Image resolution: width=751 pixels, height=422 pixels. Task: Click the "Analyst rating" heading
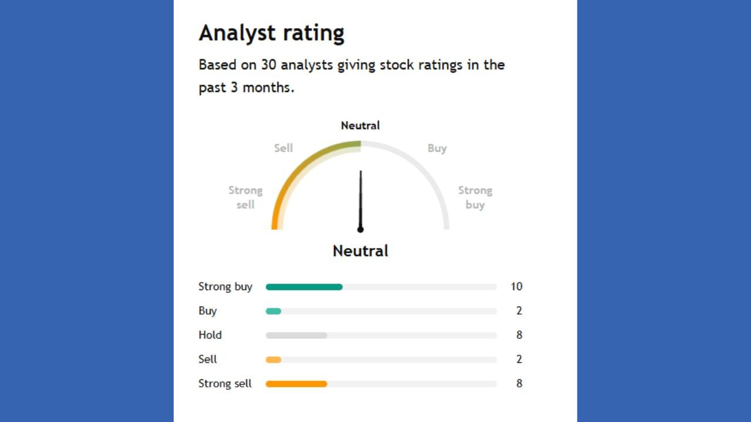point(271,33)
